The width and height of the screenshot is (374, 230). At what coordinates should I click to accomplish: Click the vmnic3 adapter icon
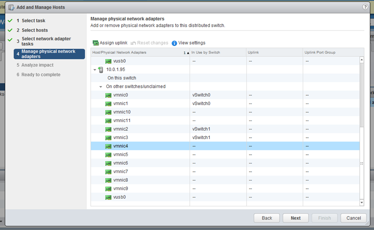pyautogui.click(x=108, y=137)
